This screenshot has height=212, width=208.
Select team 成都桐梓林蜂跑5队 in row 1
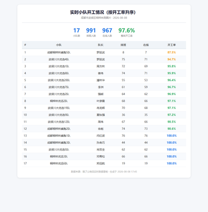[x=59, y=53]
